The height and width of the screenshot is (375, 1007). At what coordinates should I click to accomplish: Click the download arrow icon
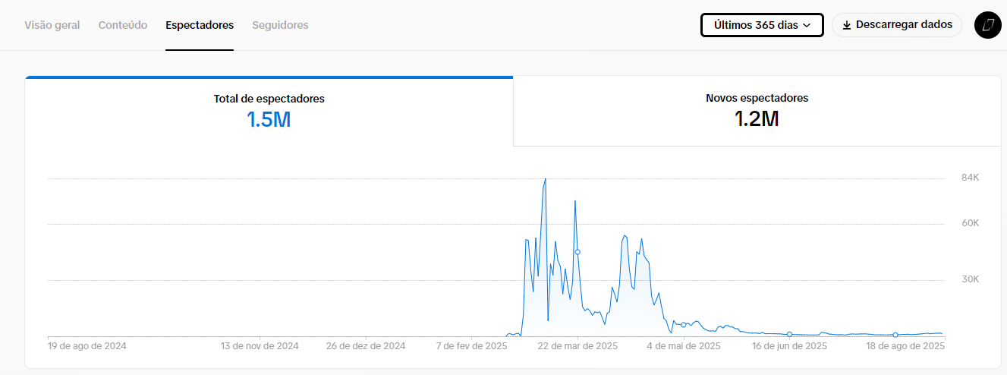click(847, 25)
